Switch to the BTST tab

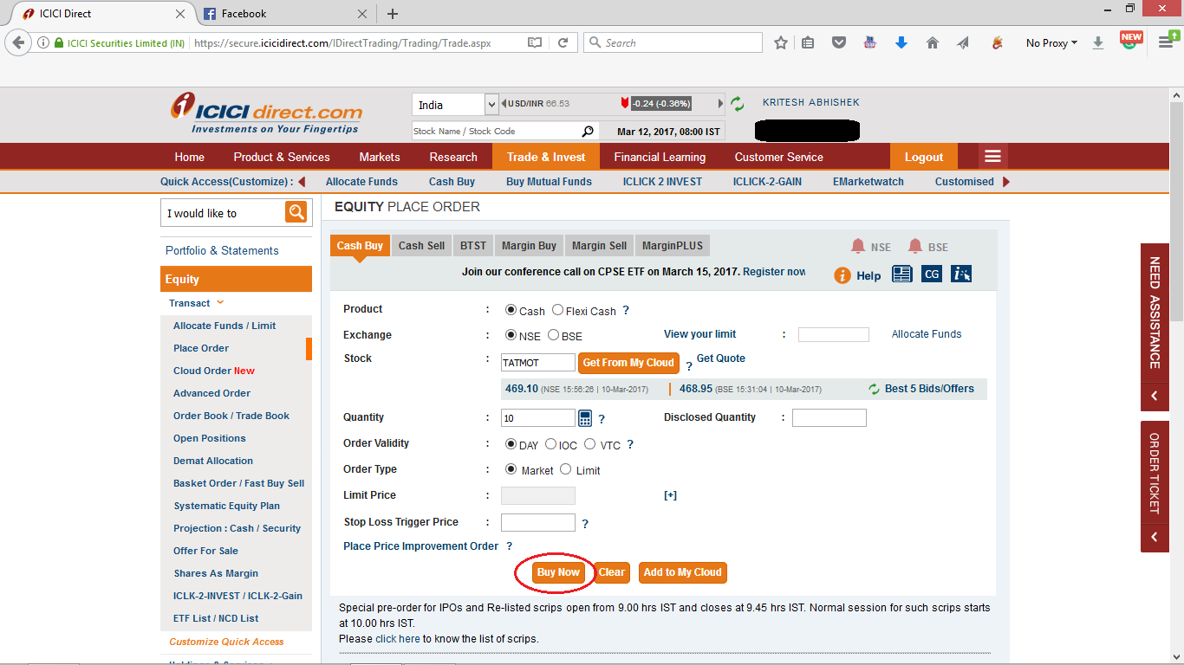pyautogui.click(x=473, y=246)
